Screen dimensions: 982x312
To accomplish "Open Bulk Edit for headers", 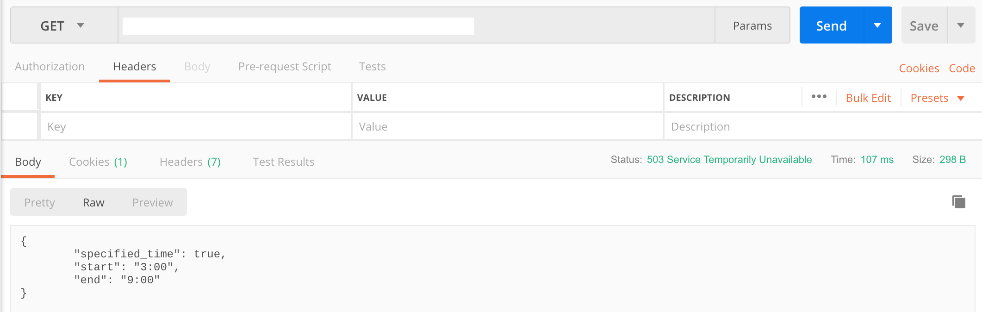I will pos(868,98).
